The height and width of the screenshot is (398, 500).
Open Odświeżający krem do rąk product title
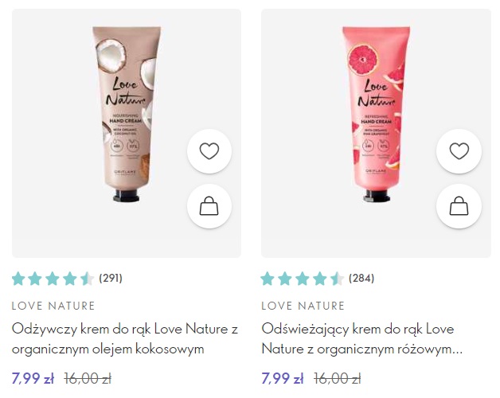click(362, 338)
